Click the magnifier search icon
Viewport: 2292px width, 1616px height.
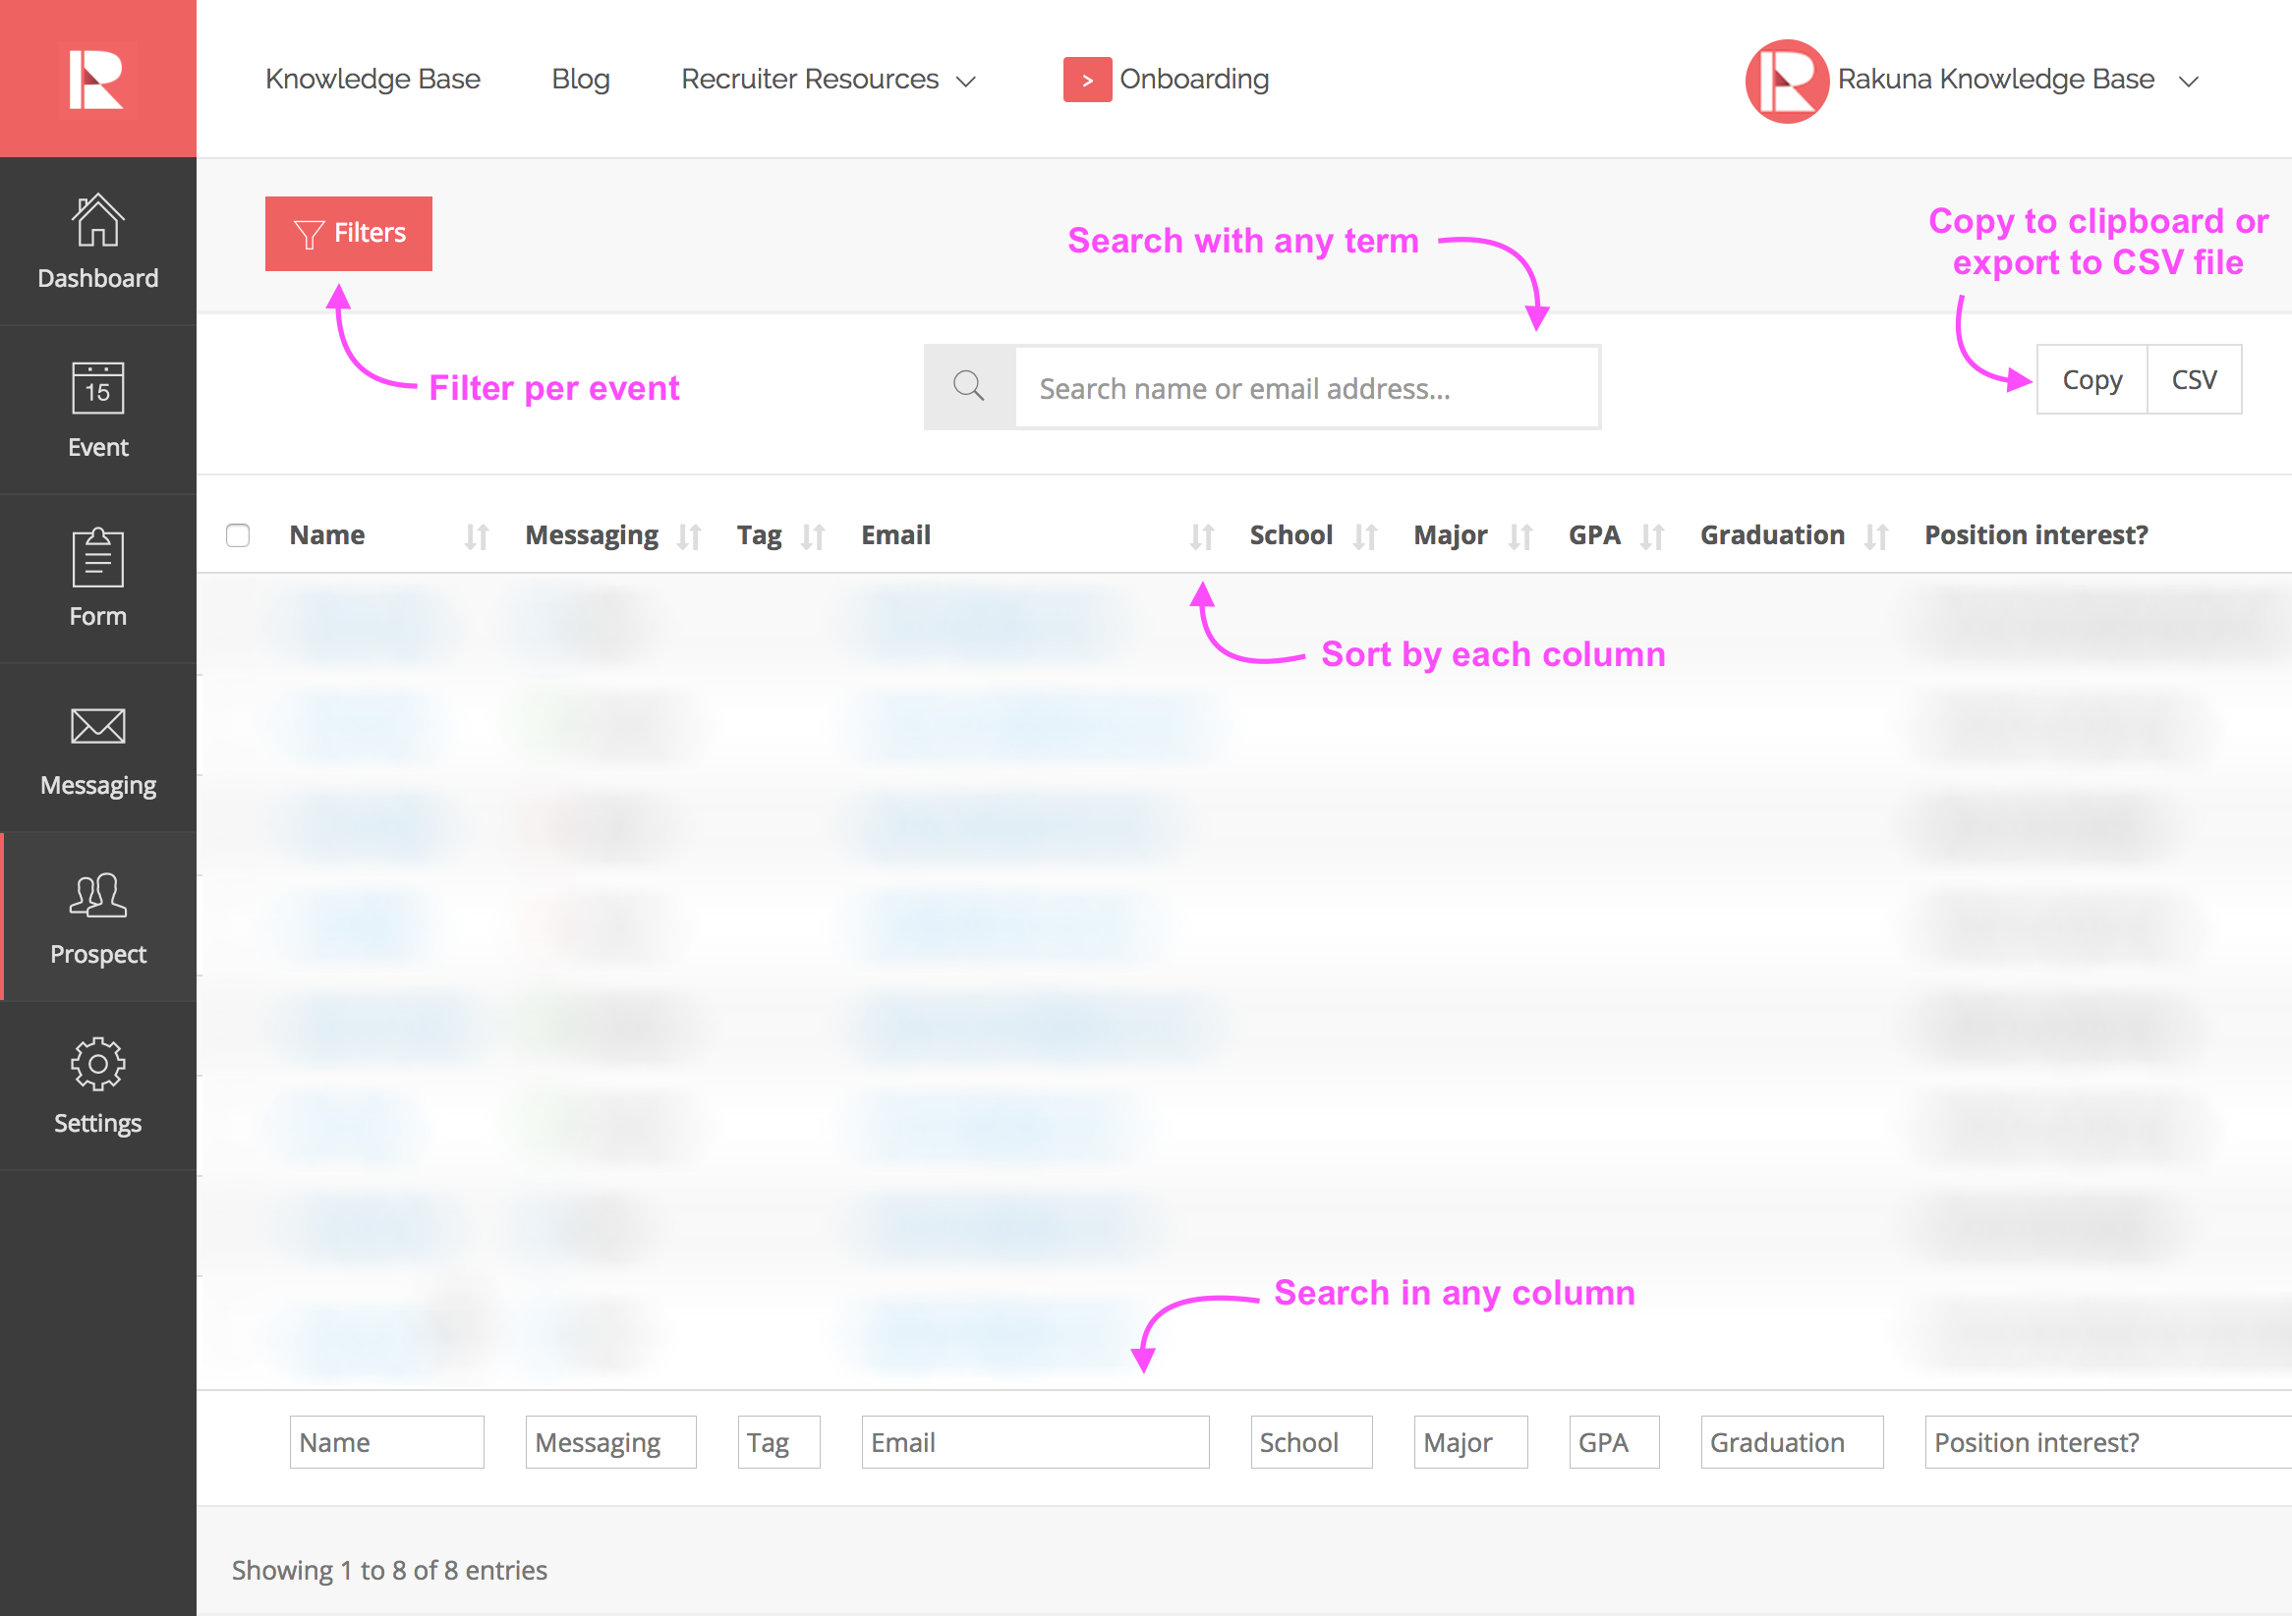[x=968, y=387]
